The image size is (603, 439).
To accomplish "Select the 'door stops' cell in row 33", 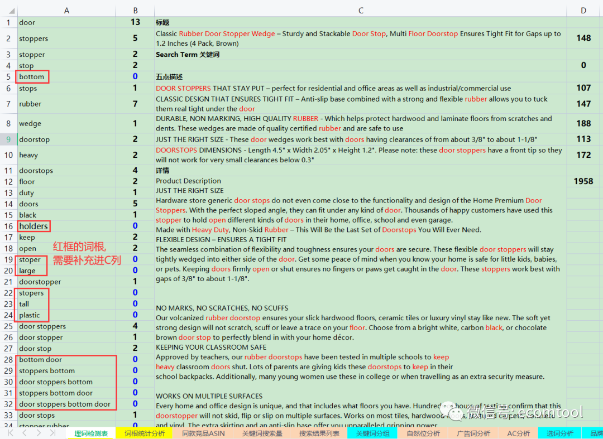I will click(66, 416).
